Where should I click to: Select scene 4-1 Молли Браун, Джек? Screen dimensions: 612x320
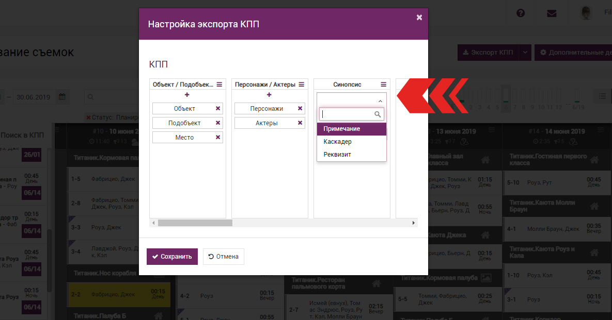click(x=557, y=228)
